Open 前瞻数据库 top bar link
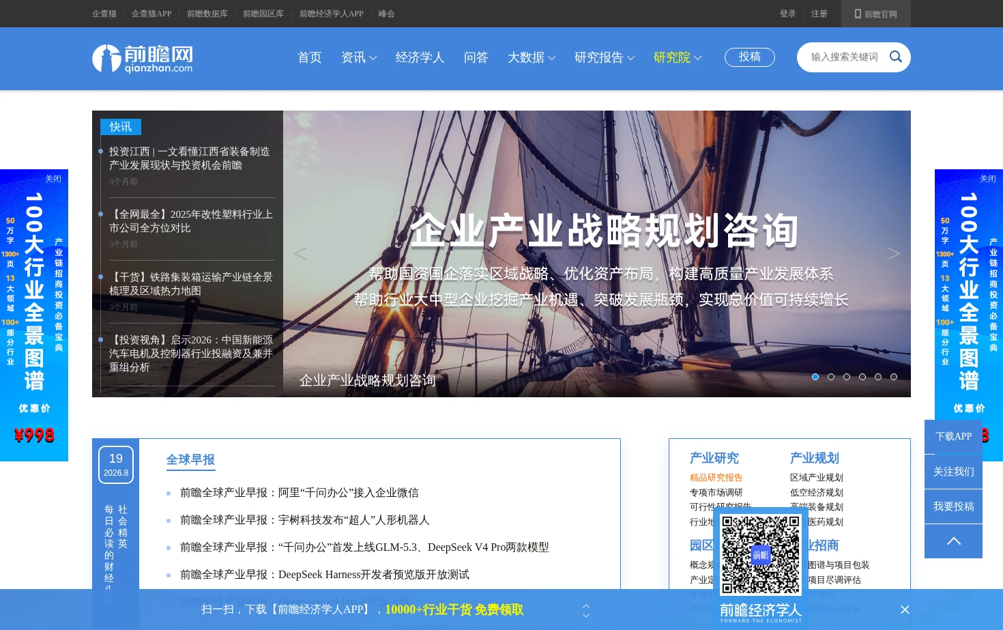This screenshot has height=630, width=1003. pos(207,14)
